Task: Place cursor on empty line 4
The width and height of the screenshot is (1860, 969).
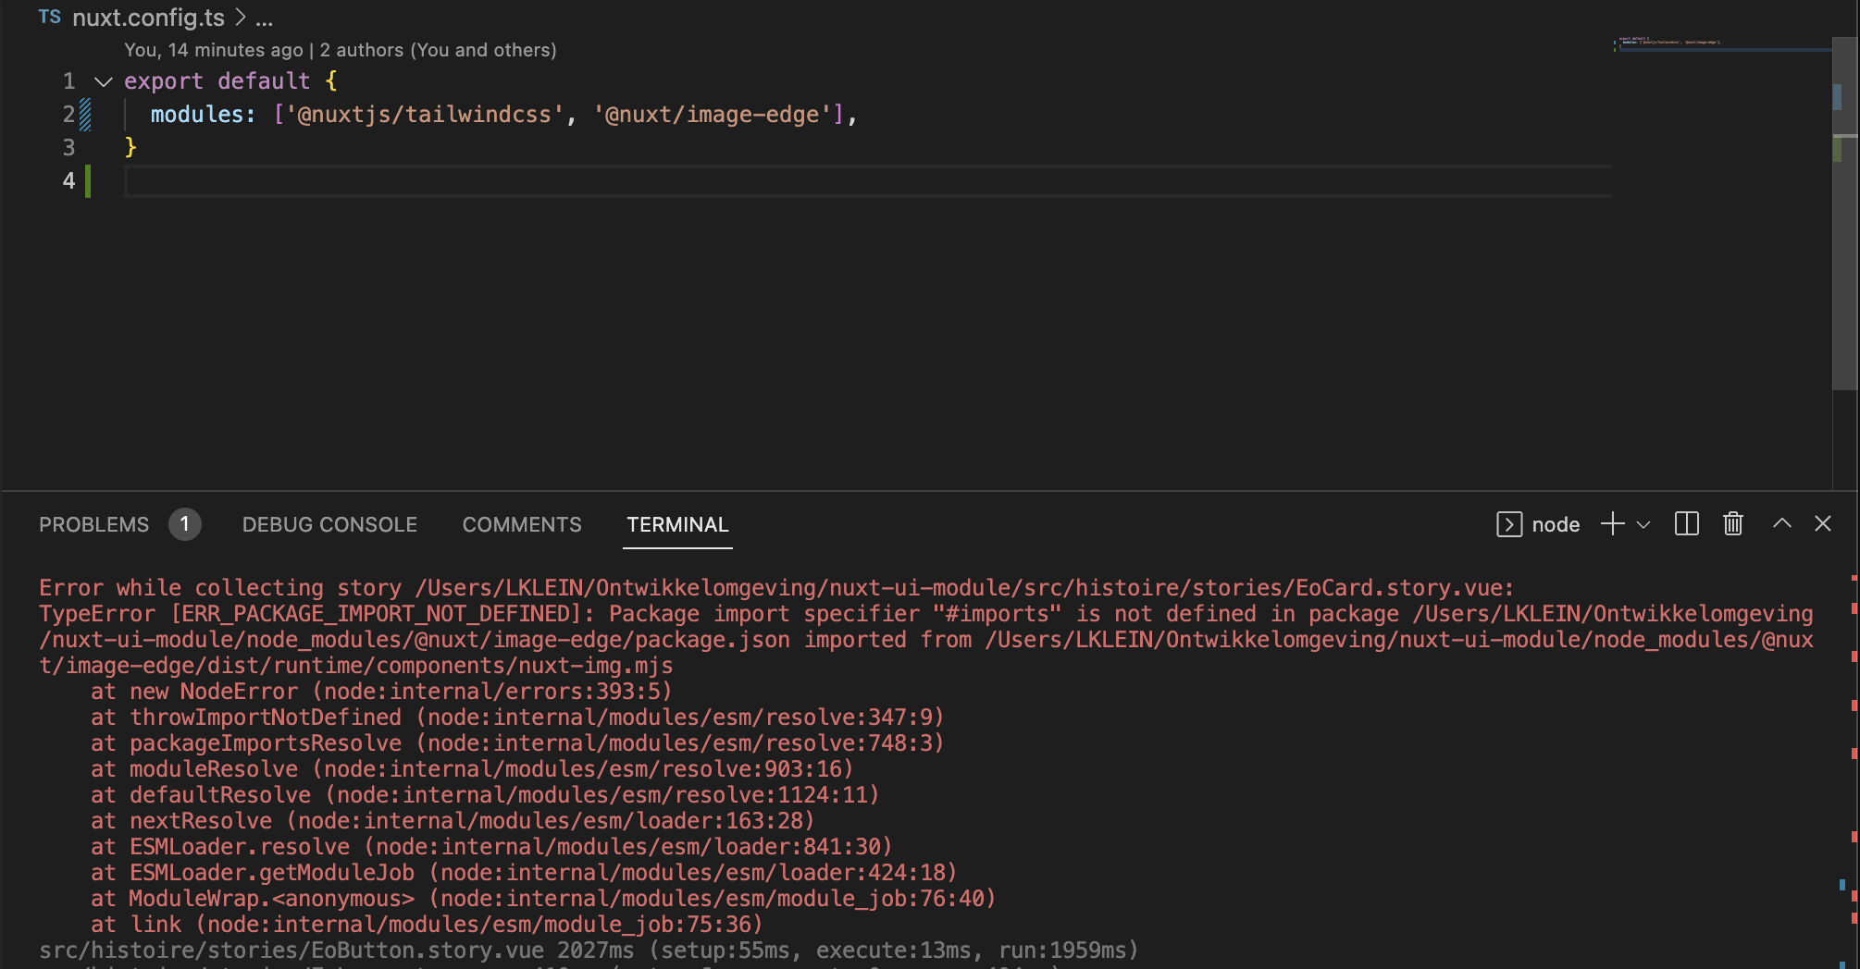Action: point(868,181)
